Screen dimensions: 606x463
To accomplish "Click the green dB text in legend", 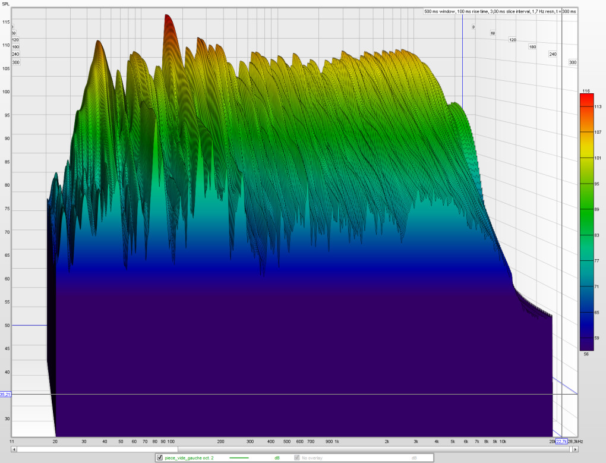I will pos(277,458).
